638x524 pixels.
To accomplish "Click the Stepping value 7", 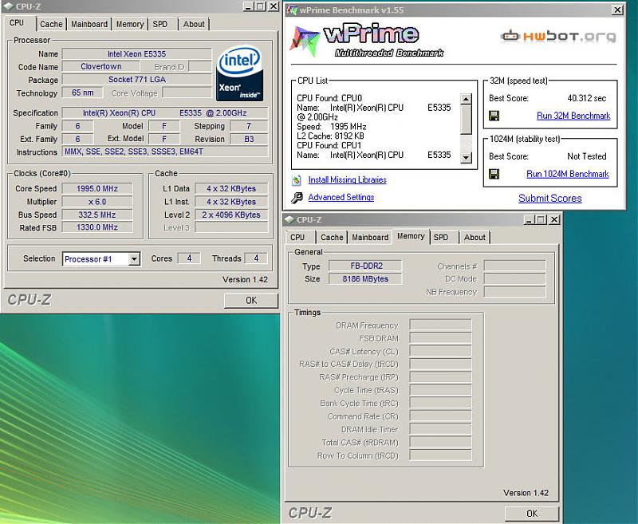I will [x=249, y=126].
